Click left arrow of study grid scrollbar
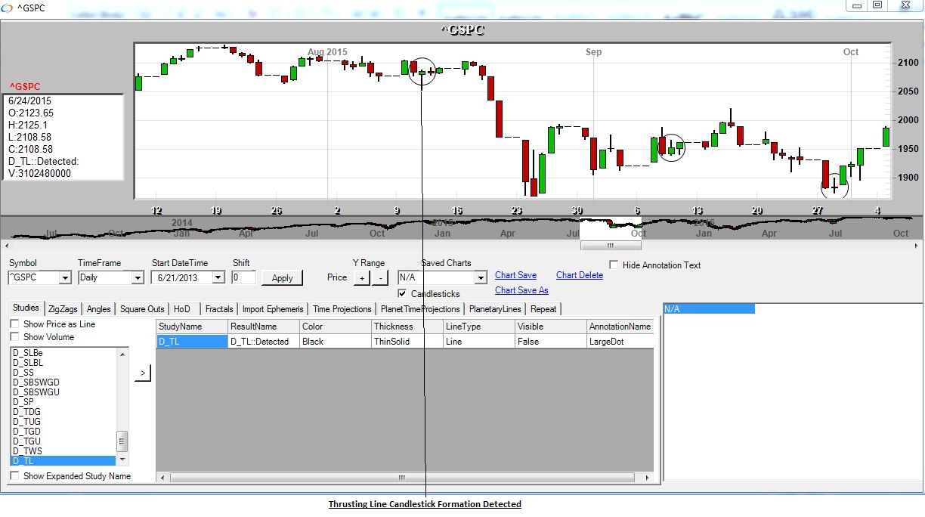 [x=162, y=478]
